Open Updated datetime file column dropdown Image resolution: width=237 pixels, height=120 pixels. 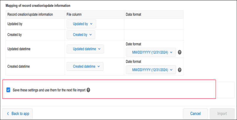(85, 49)
